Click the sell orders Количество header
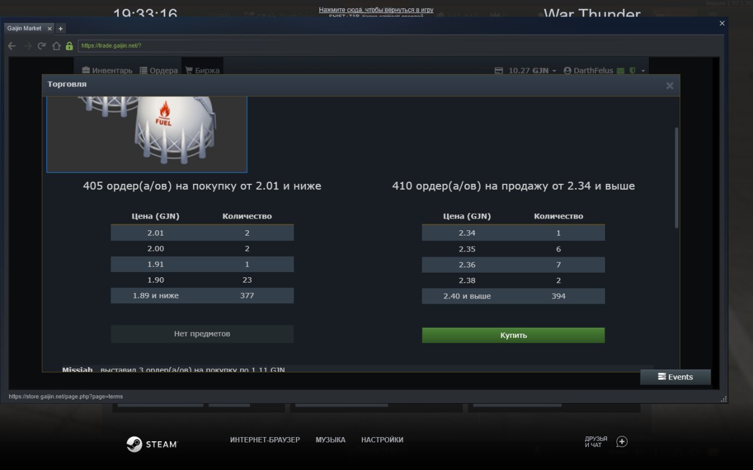Screen dimensions: 753x470 tap(558, 216)
